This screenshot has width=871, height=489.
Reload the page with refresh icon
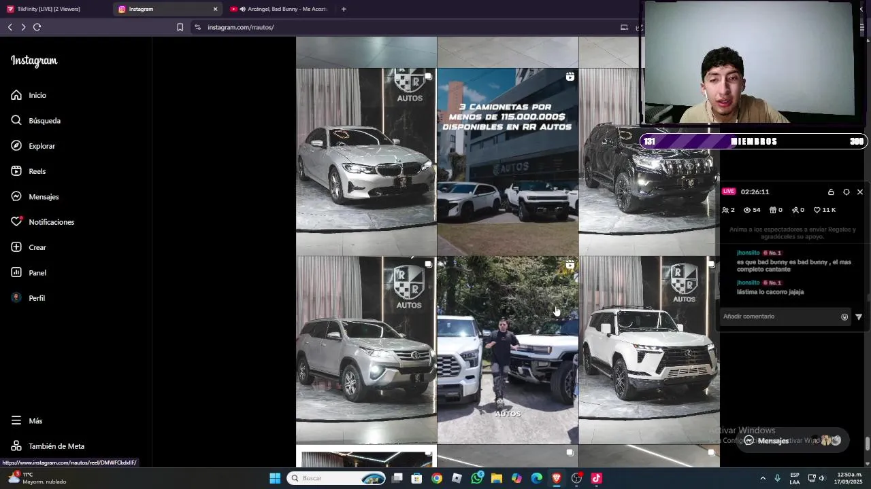37,27
